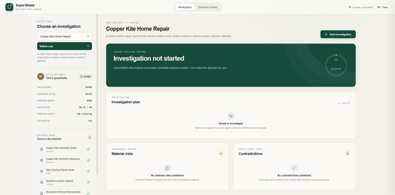Click the checkmark for Copper Kite Candidate Guide
This screenshot has width=395, height=195.
coord(88,149)
